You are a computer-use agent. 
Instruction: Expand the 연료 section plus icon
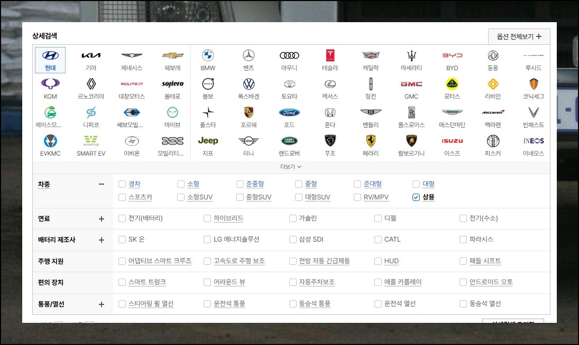[101, 219]
